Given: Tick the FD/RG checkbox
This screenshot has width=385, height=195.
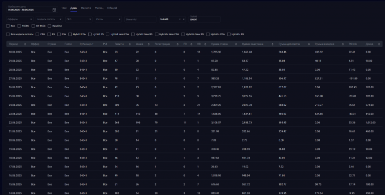Looking at the screenshot, I should tap(19, 26).
